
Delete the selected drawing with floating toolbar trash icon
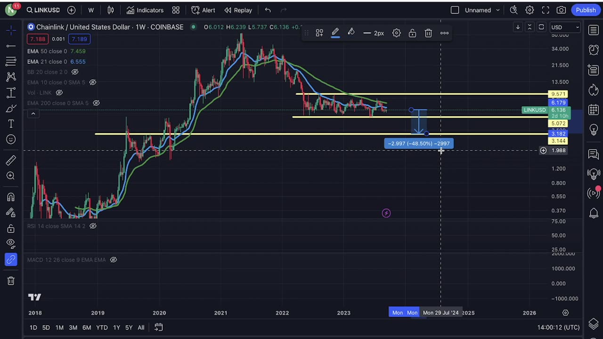428,33
